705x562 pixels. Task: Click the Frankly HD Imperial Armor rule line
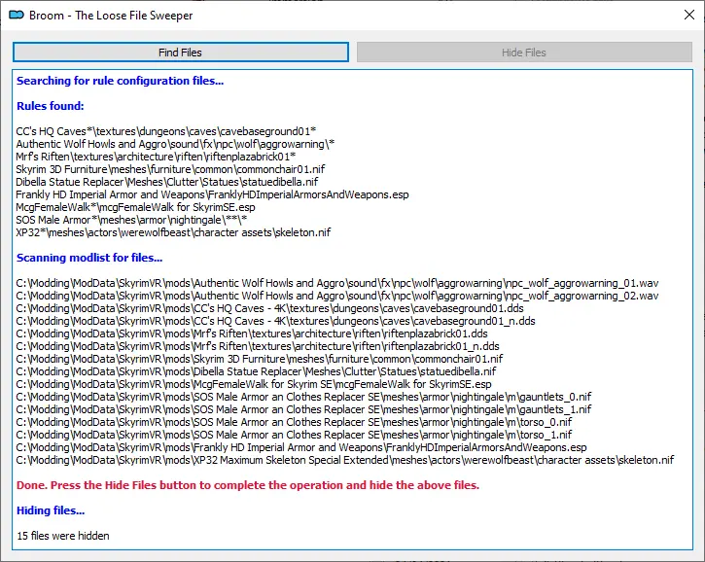click(x=212, y=194)
